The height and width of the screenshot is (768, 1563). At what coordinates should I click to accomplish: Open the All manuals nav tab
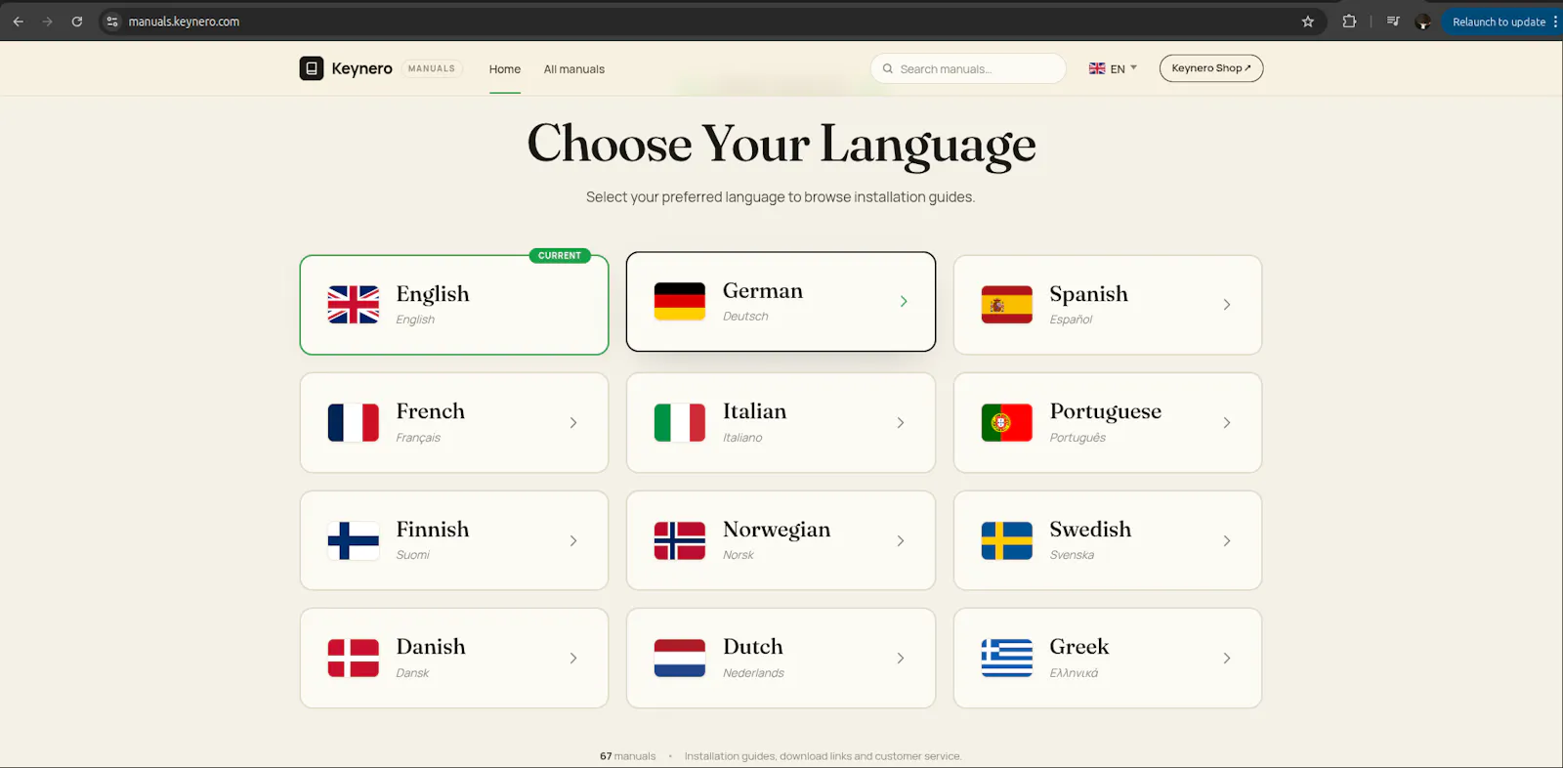pos(574,69)
